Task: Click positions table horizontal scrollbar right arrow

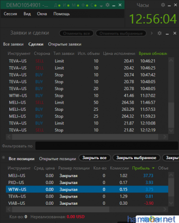Action: 165,209
